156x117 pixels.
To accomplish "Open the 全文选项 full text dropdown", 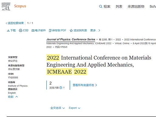I will coord(58,108).
